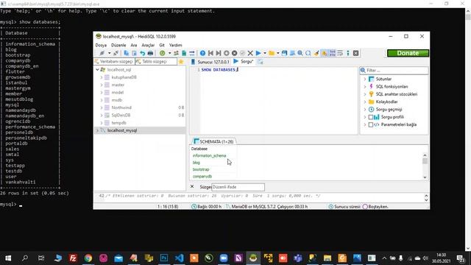Close the query tab using boxed X icon
Viewport: 471px width, 265px height.
click(356, 53)
